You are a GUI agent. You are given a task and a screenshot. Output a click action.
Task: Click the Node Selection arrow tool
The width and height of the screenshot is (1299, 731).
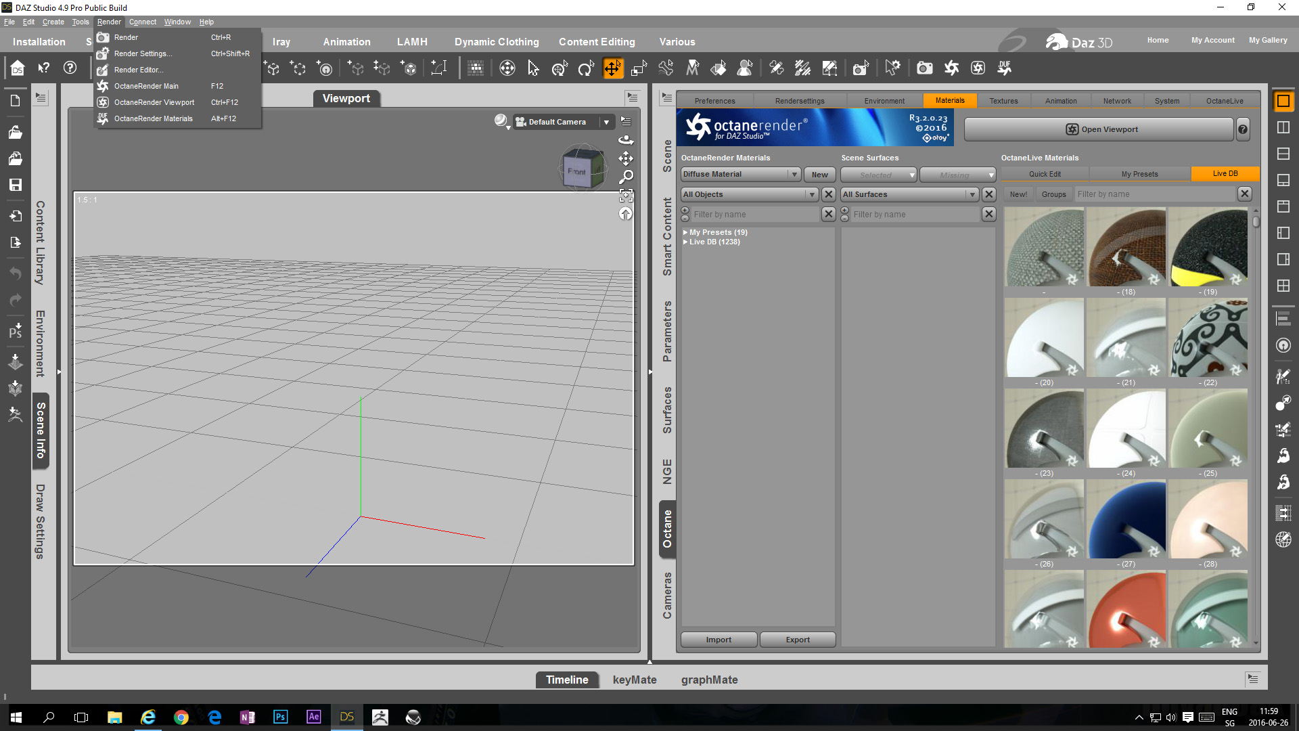[533, 68]
